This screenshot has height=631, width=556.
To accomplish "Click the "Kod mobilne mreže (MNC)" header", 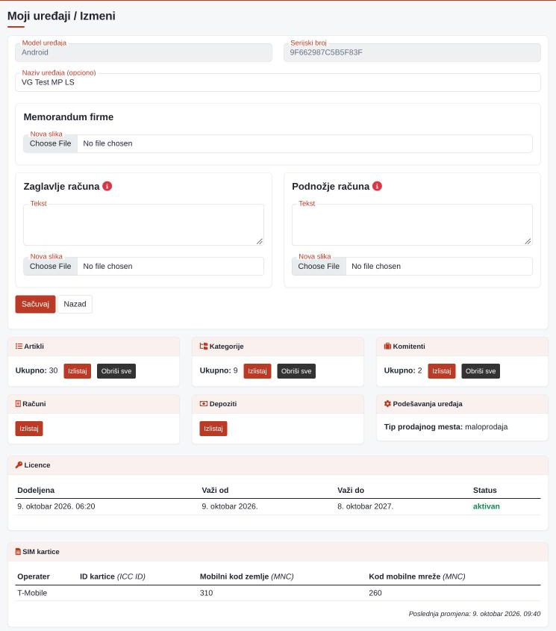I will [x=417, y=576].
